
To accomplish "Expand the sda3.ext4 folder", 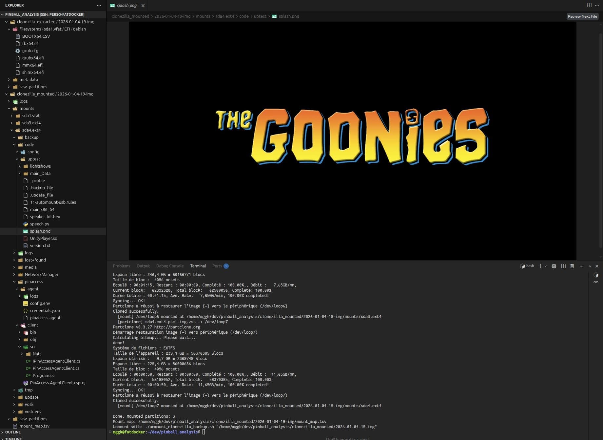I will click(x=11, y=123).
